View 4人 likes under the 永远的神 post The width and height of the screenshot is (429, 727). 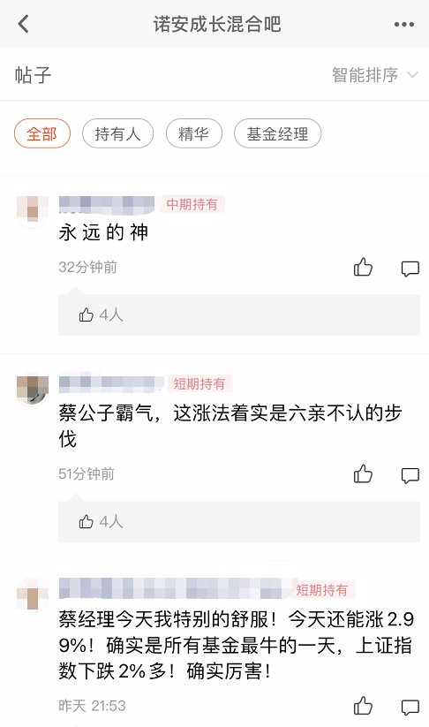(101, 314)
